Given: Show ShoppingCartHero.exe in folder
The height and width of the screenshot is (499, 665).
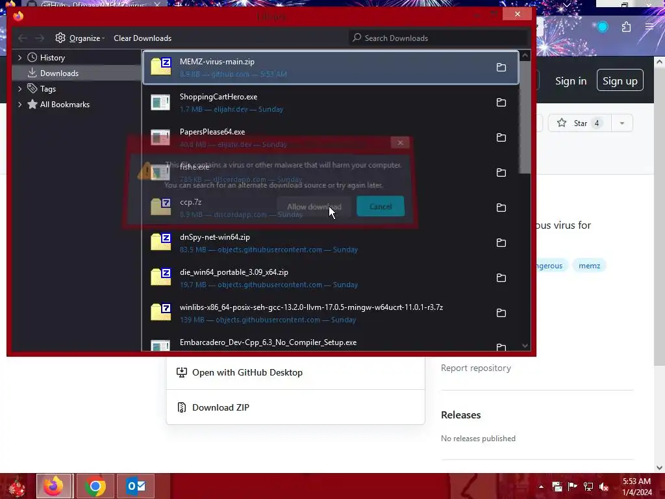Looking at the screenshot, I should 501,102.
